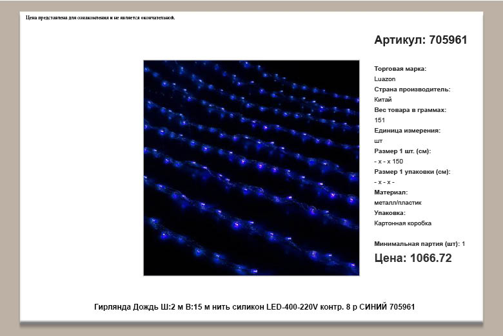Click the 'Минимальная партия (шт): 1' line
The height and width of the screenshot is (336, 503).
[x=420, y=244]
